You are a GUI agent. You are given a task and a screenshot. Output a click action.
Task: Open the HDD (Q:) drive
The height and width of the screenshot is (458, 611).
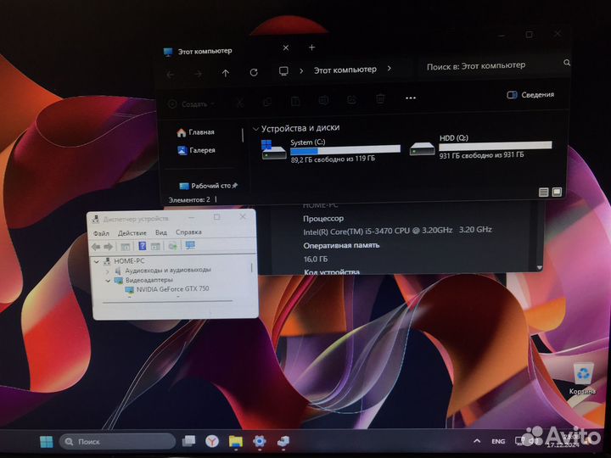pos(479,148)
